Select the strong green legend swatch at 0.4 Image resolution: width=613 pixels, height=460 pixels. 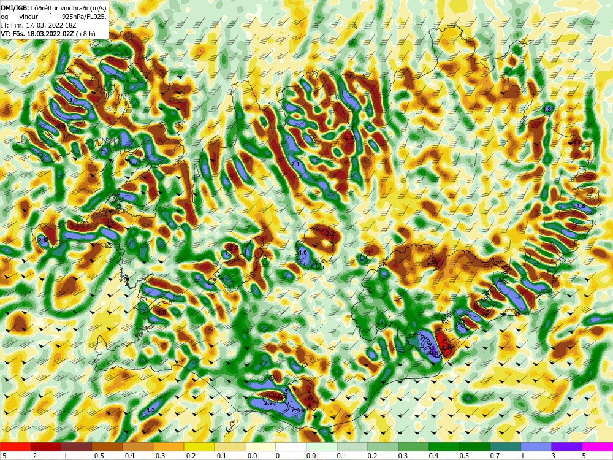[x=444, y=447]
